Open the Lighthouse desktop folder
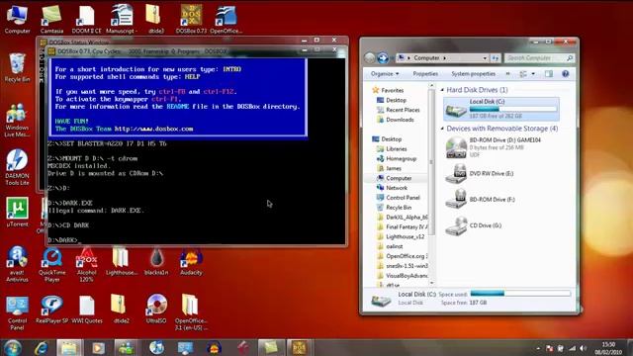Image resolution: width=633 pixels, height=356 pixels. coord(122,261)
